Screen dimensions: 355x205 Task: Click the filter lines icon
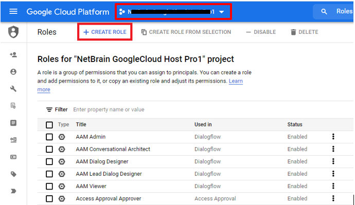click(49, 110)
